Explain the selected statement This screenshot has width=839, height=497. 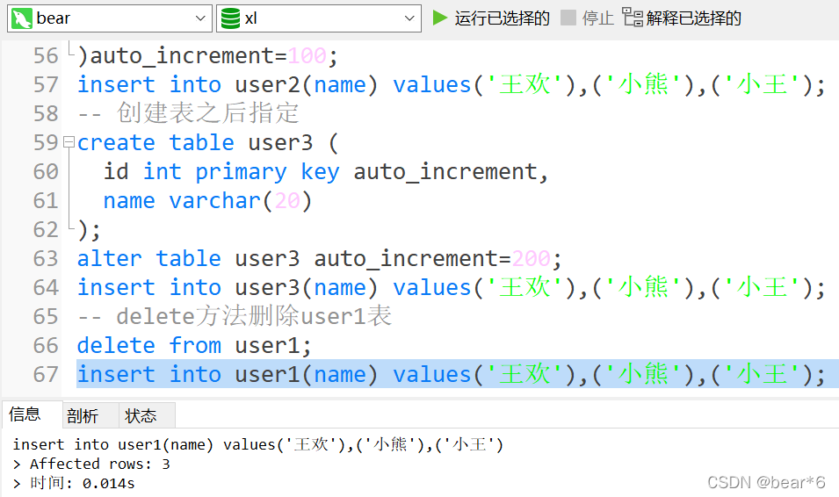(x=683, y=18)
